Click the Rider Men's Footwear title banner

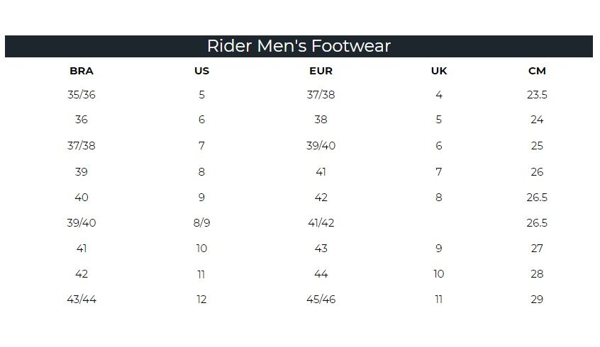[x=299, y=46]
